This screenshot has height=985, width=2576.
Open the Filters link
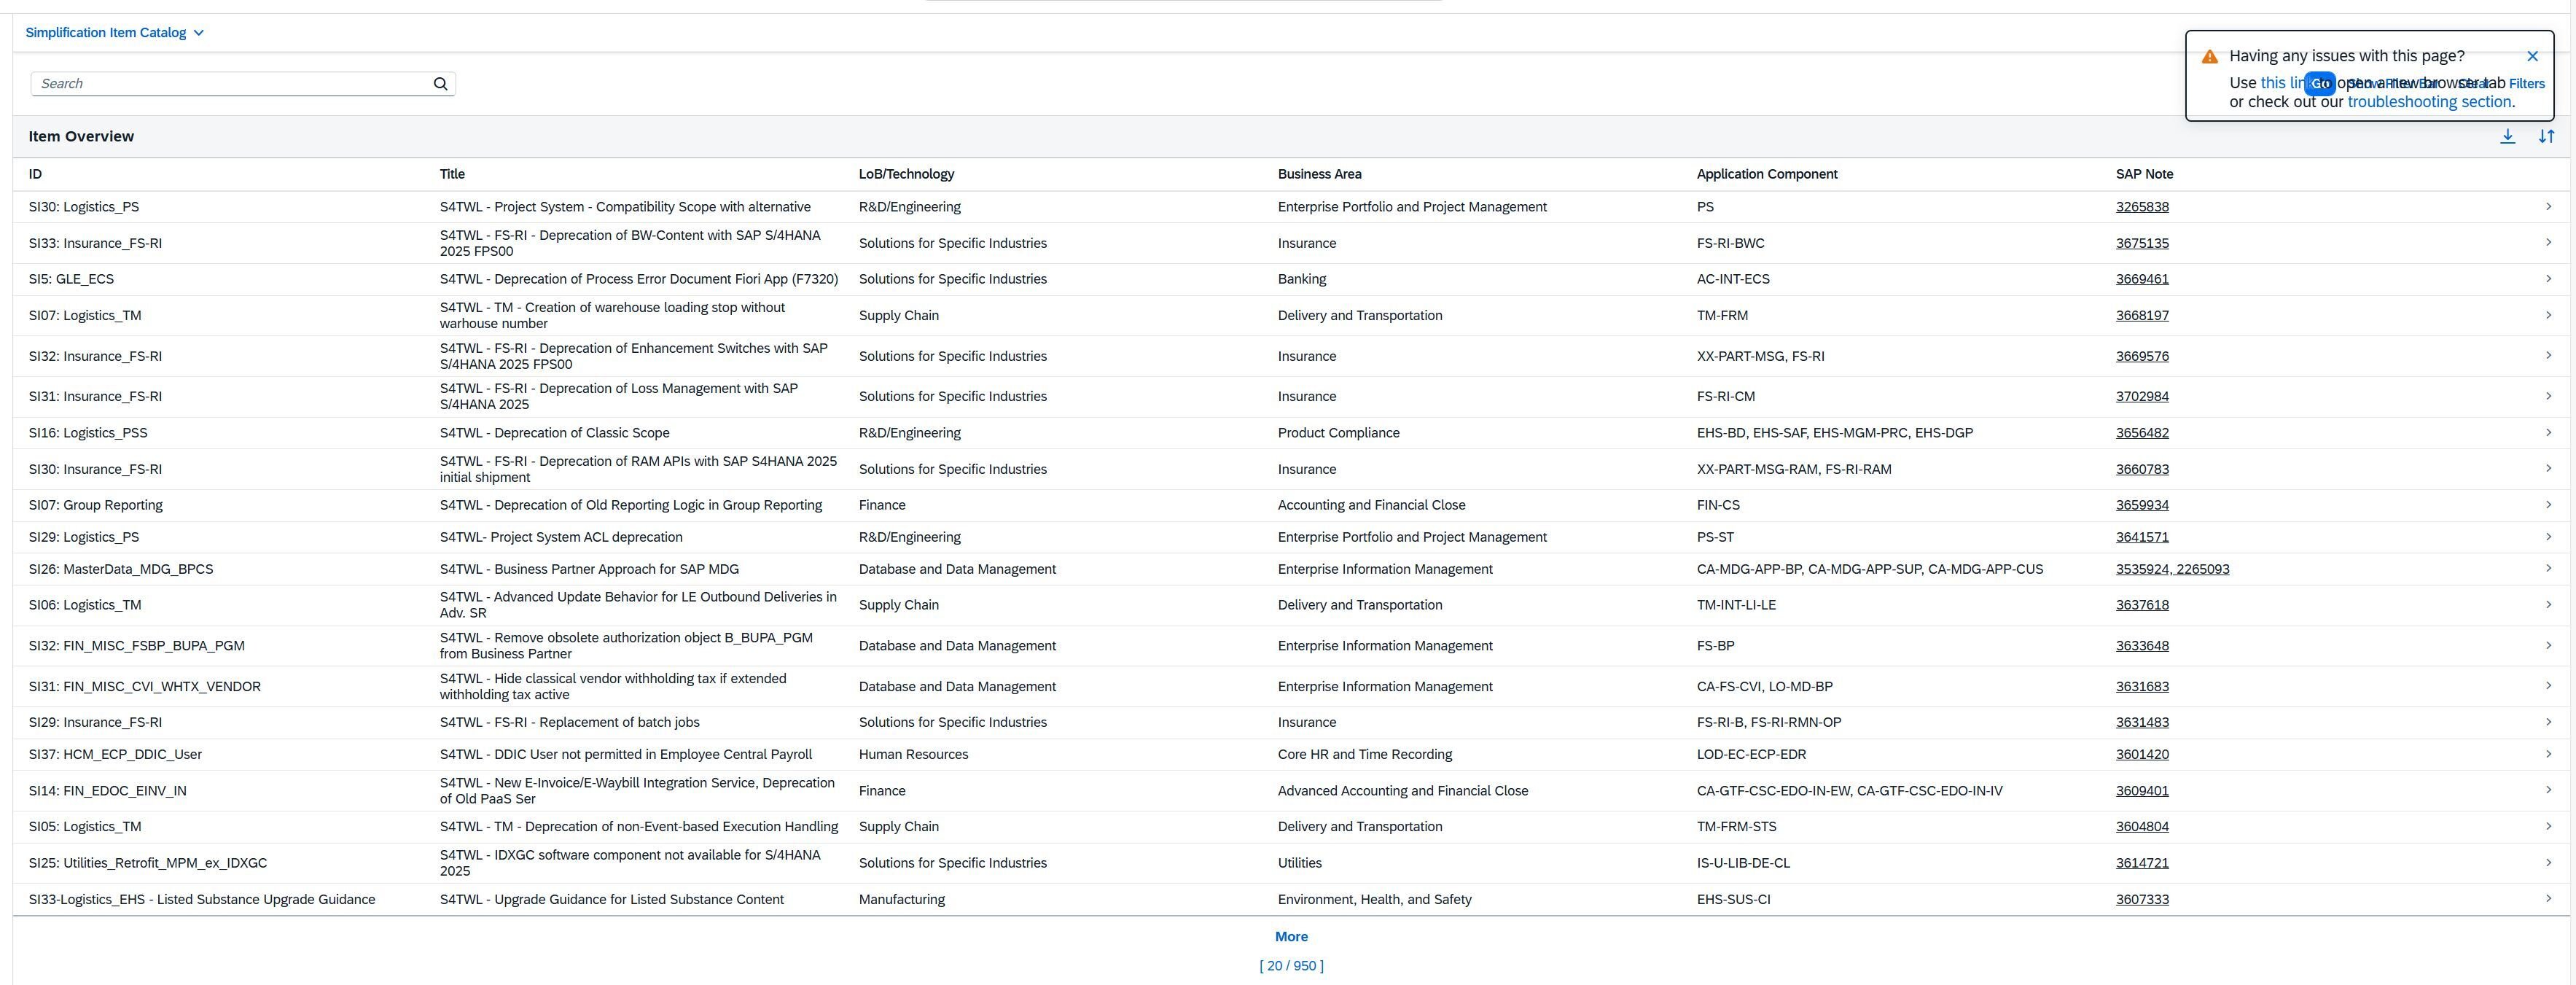pyautogui.click(x=2526, y=84)
